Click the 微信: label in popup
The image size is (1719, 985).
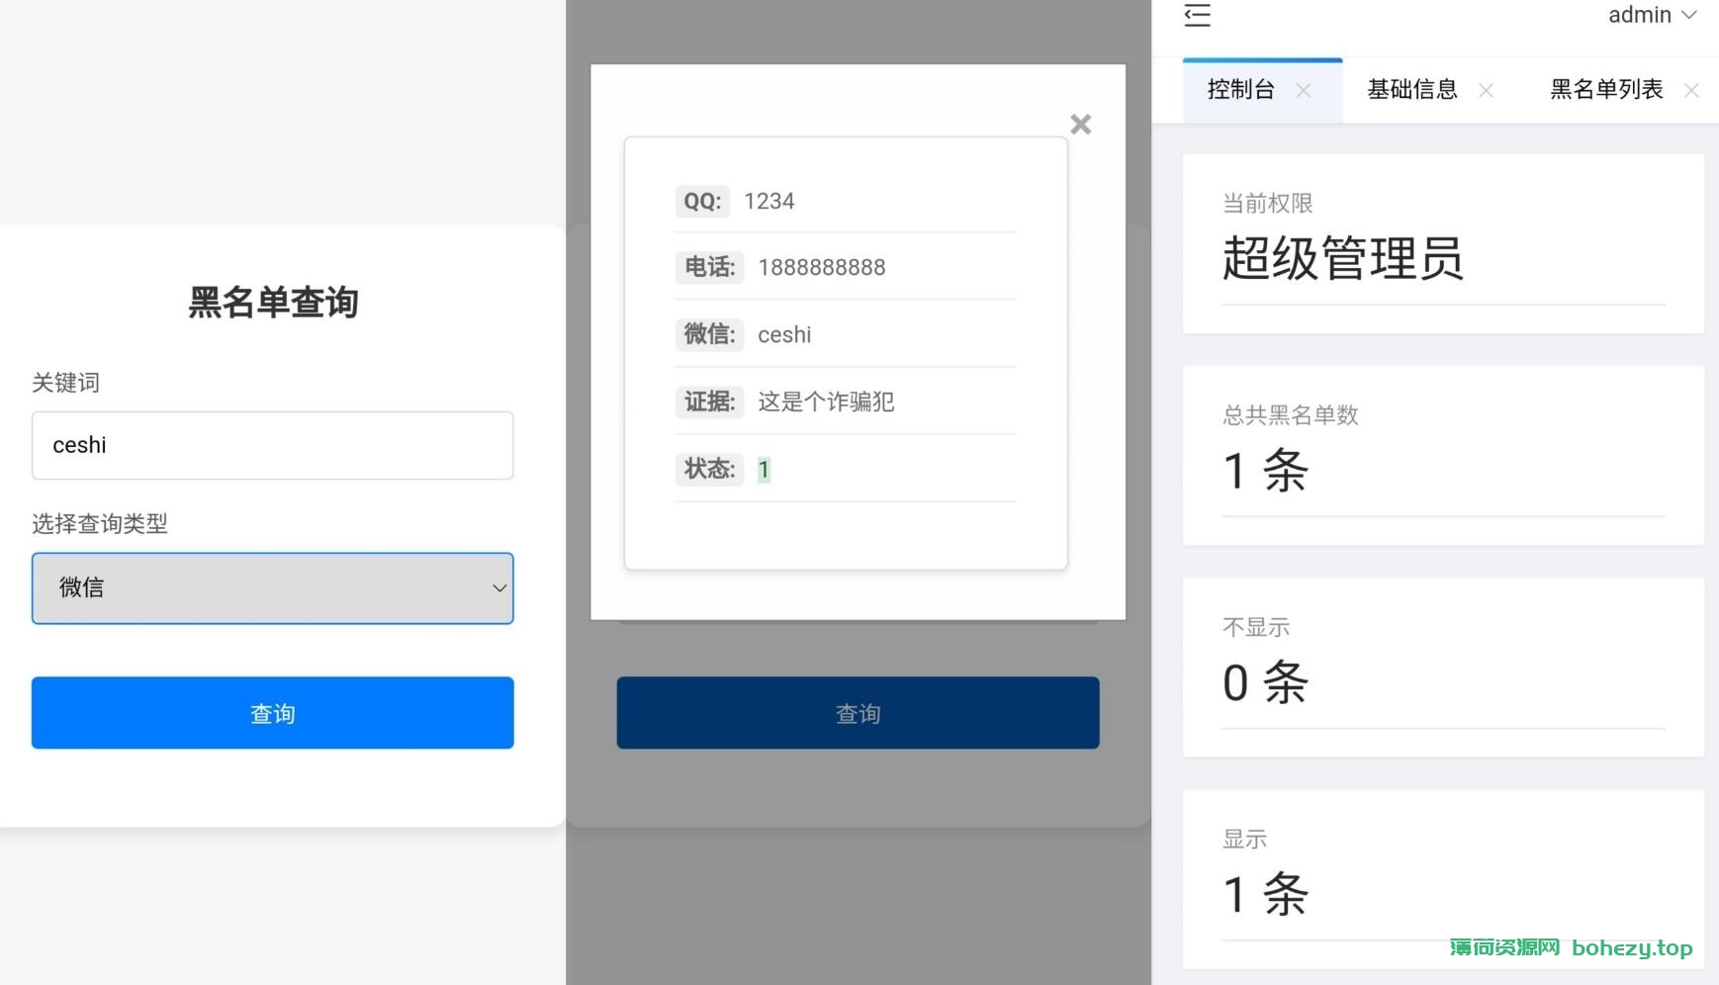click(709, 335)
